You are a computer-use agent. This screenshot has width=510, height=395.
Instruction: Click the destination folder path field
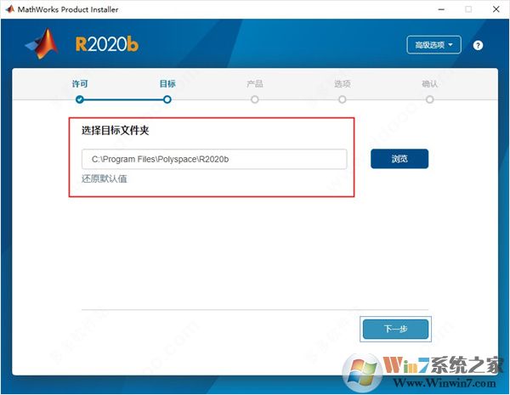214,159
